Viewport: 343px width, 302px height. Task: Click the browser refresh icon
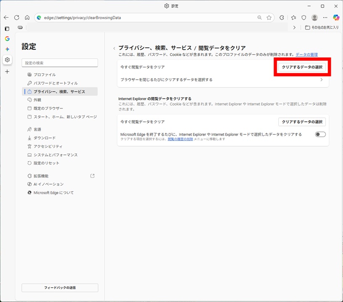click(17, 18)
